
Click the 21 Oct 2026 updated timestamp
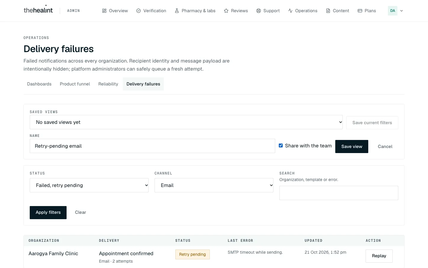pos(325,252)
